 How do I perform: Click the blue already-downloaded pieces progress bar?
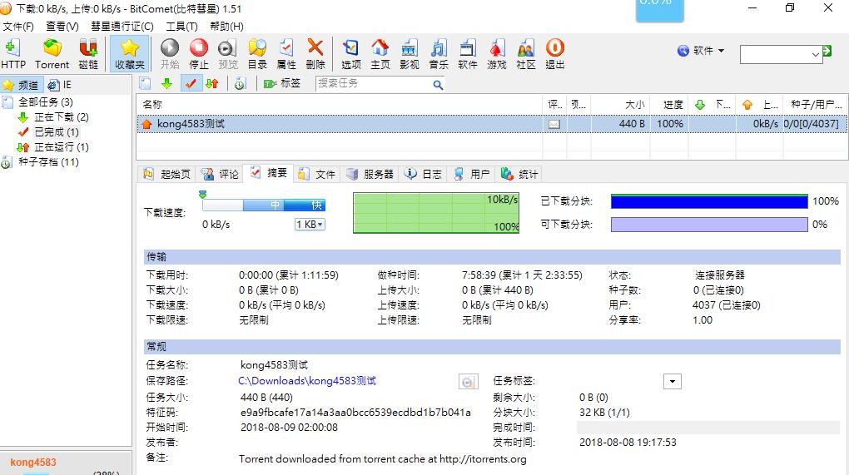point(709,201)
